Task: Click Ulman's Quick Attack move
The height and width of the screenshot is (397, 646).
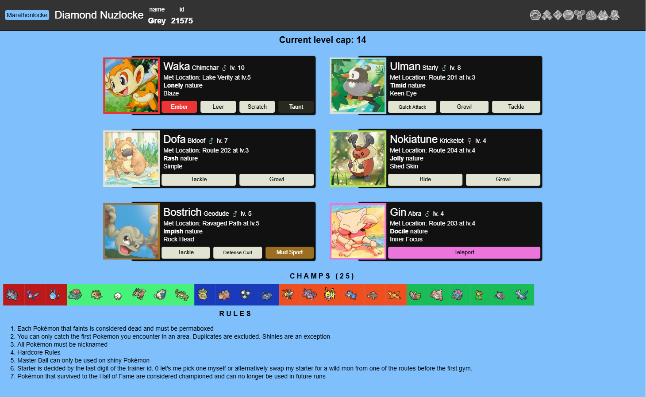Action: tap(412, 107)
